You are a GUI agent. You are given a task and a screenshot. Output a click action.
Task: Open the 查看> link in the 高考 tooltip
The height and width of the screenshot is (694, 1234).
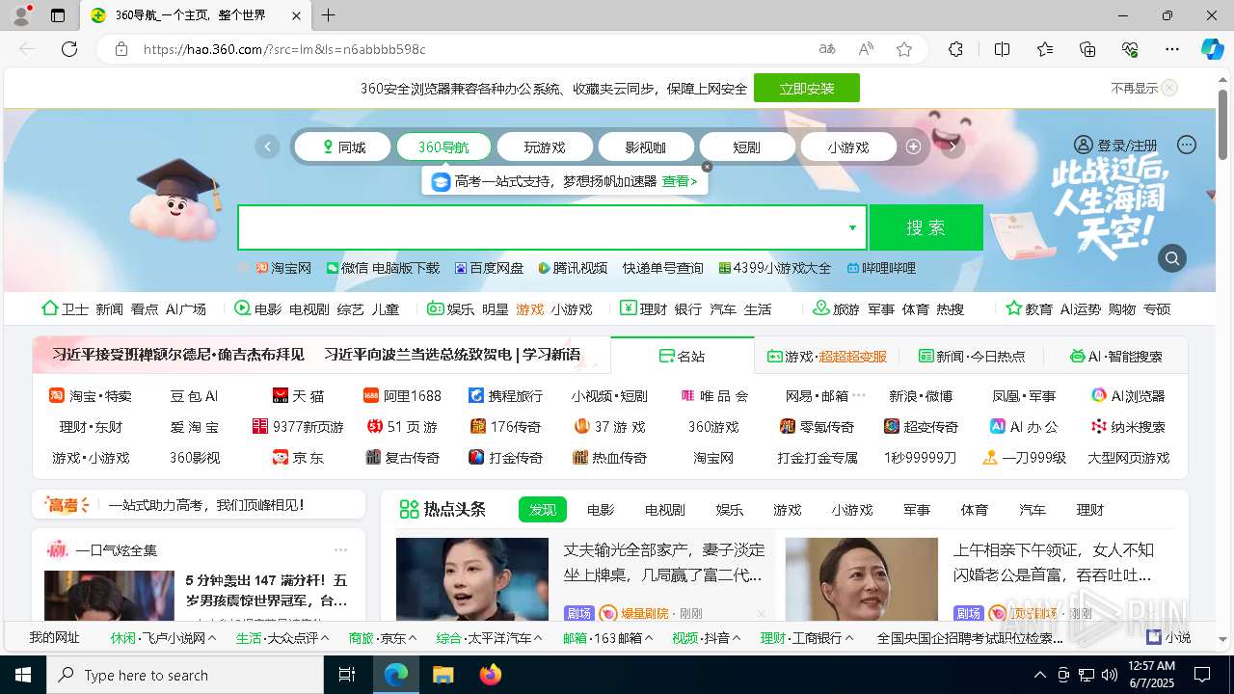click(x=680, y=181)
